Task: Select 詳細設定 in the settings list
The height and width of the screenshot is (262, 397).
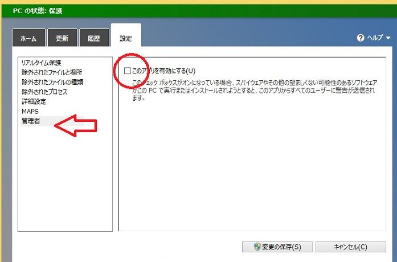Action: [34, 101]
